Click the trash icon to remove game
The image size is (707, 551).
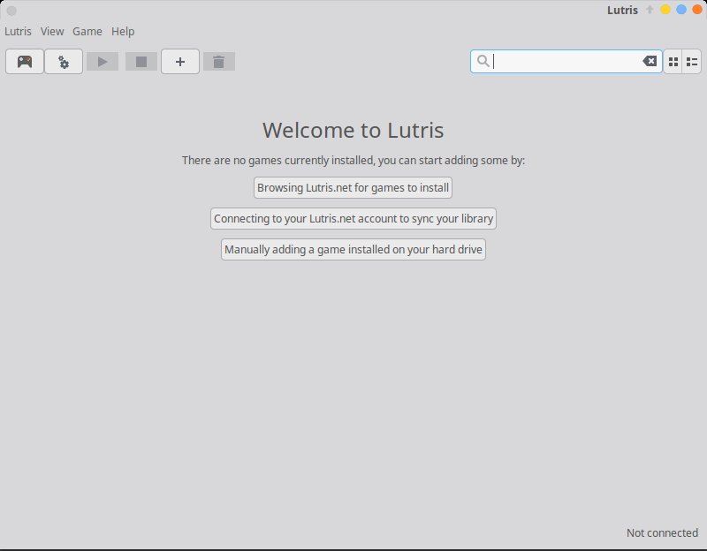(218, 61)
